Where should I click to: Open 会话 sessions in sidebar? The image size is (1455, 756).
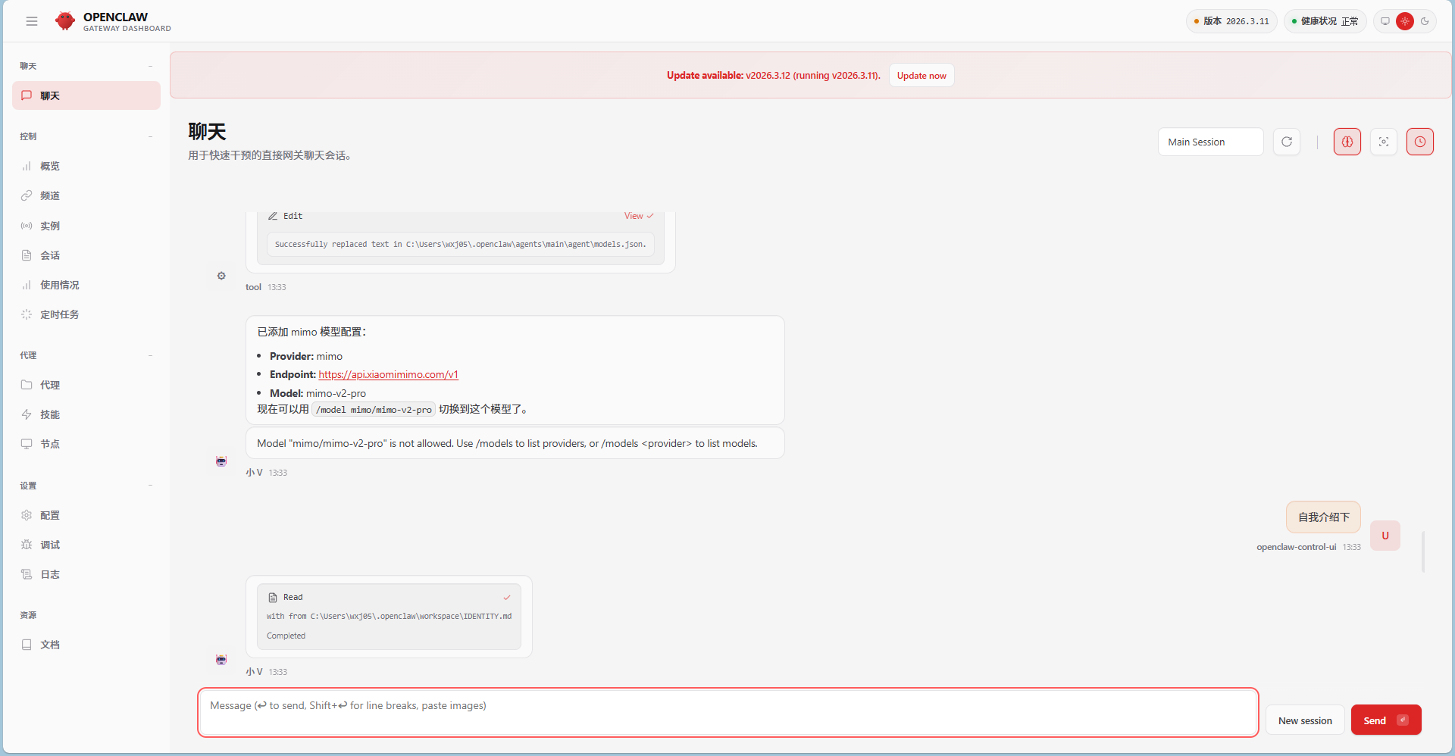[x=86, y=255]
